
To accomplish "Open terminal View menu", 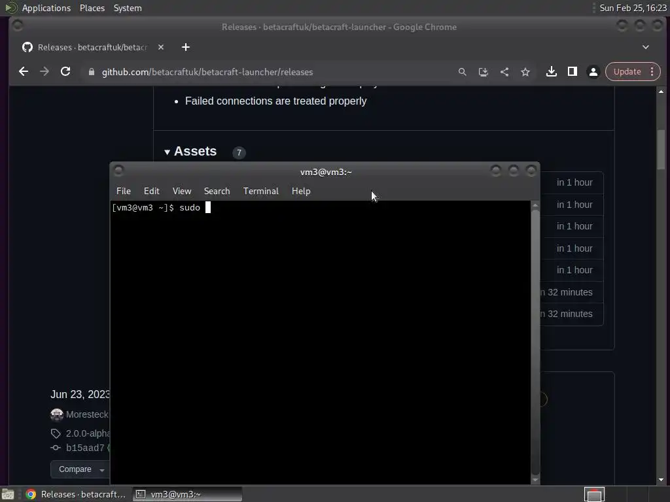I will click(182, 192).
